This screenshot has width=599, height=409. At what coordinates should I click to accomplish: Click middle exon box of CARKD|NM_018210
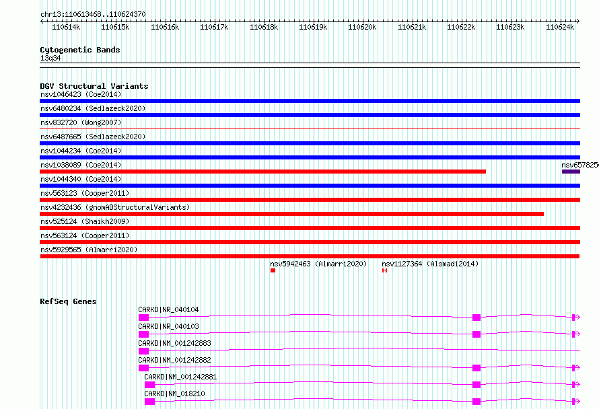[477, 402]
